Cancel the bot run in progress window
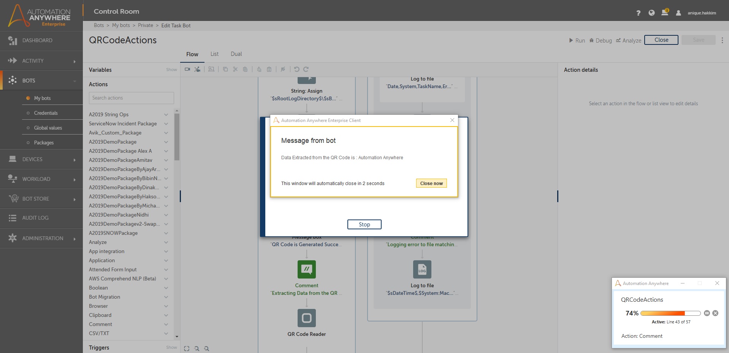The height and width of the screenshot is (353, 729). [x=715, y=313]
